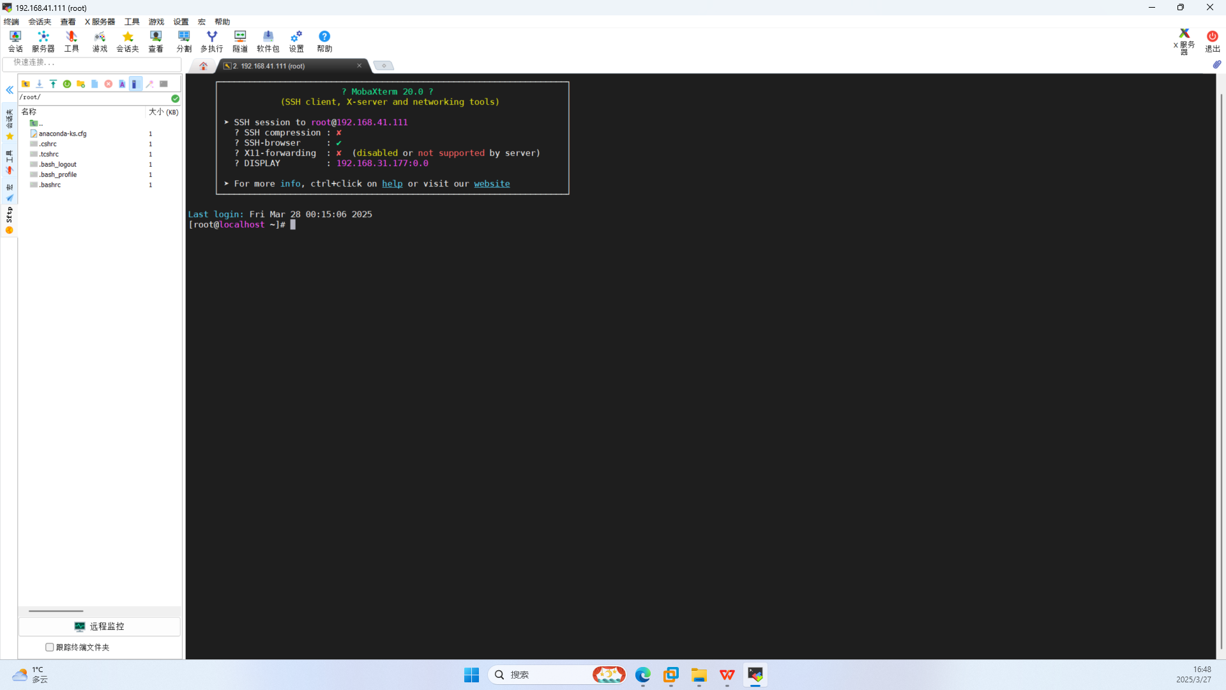
Task: Click the red delete icon in SFTP toolbar
Action: click(x=109, y=84)
